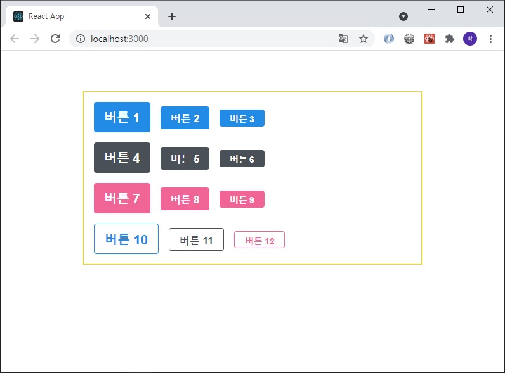This screenshot has width=505, height=373.
Task: Click the small gray 버튼 6 button
Action: coord(242,158)
